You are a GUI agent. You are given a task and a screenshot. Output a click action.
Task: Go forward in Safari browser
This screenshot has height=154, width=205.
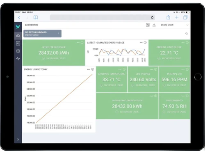click(x=27, y=18)
